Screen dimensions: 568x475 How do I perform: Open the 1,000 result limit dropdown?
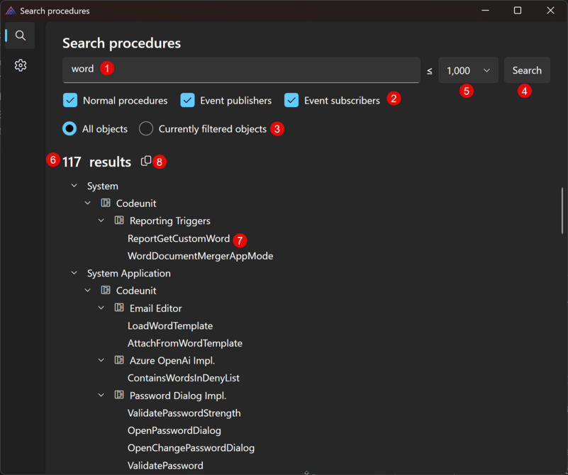coord(468,70)
